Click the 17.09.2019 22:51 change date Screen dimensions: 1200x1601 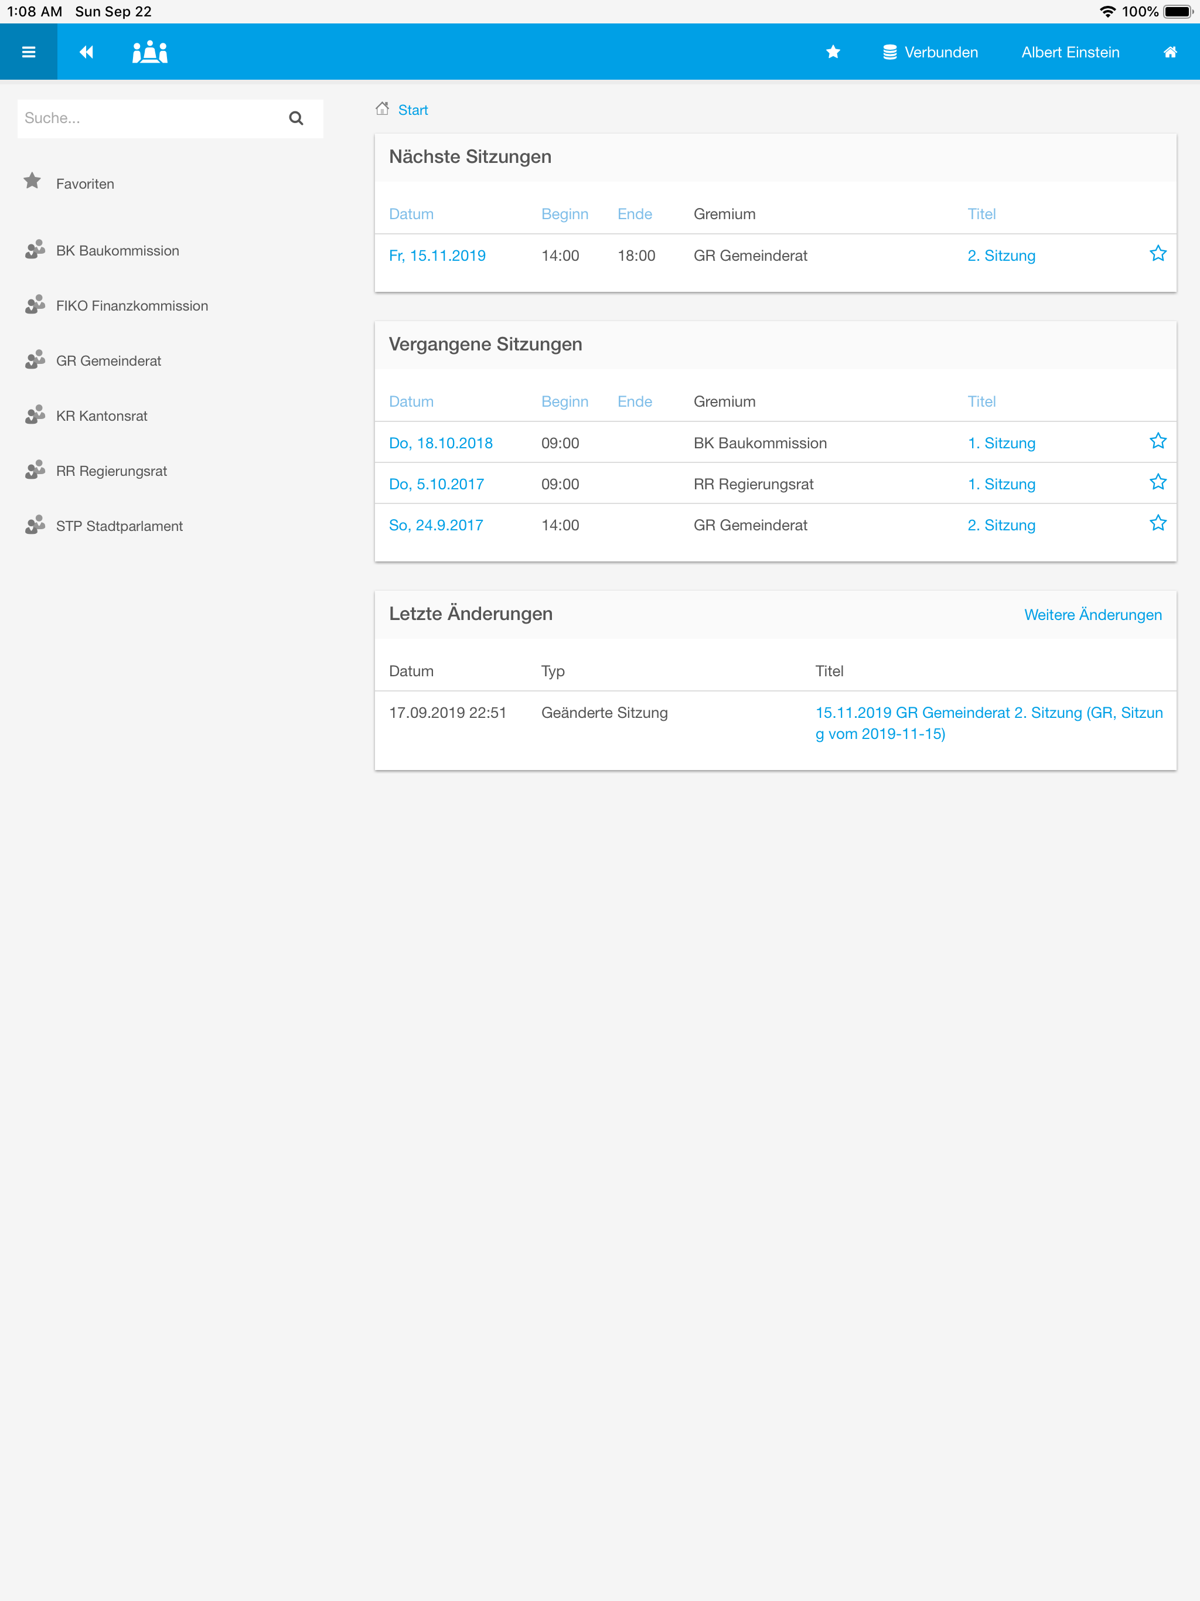pos(447,712)
